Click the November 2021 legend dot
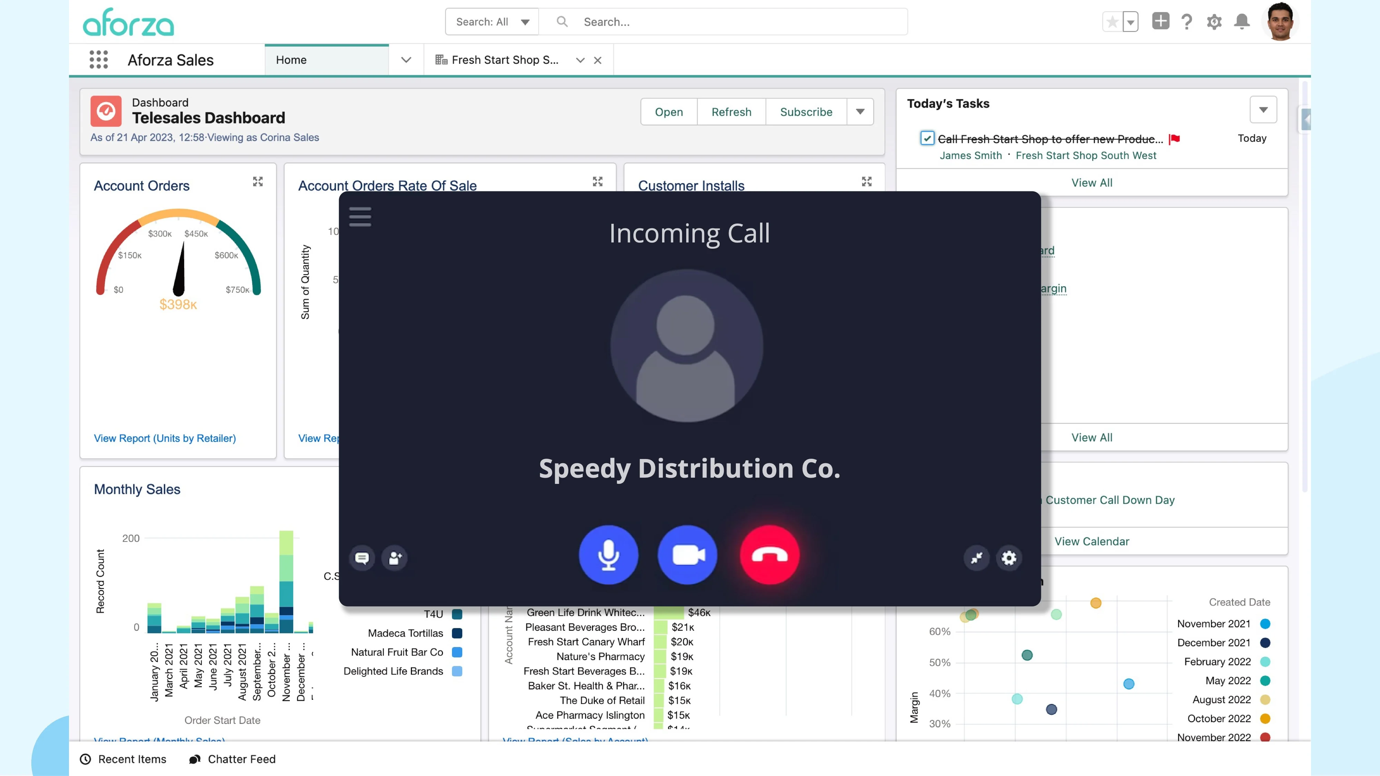Image resolution: width=1380 pixels, height=776 pixels. (1265, 624)
